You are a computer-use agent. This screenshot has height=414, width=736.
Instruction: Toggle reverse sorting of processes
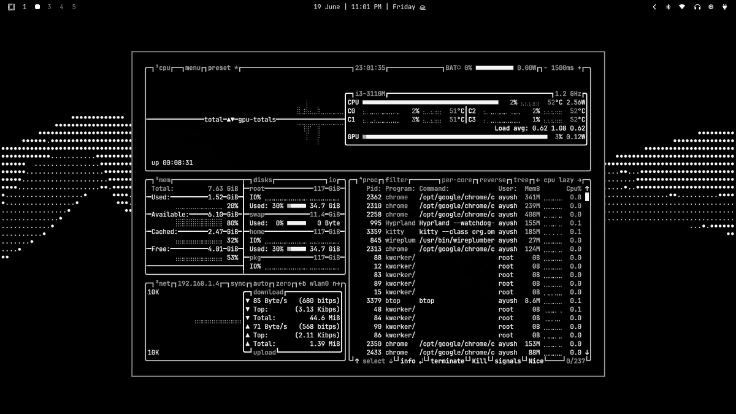tap(493, 180)
